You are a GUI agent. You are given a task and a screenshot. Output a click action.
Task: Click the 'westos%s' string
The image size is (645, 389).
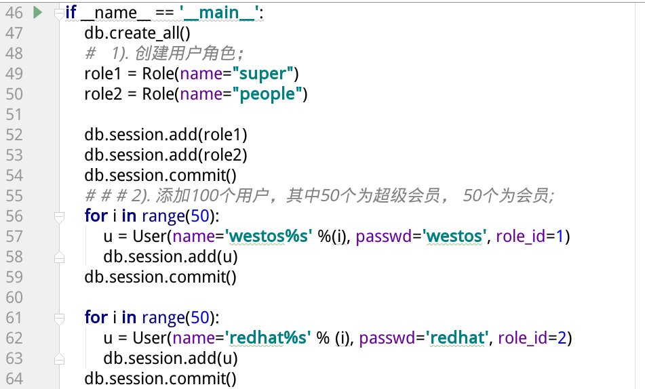[269, 237]
